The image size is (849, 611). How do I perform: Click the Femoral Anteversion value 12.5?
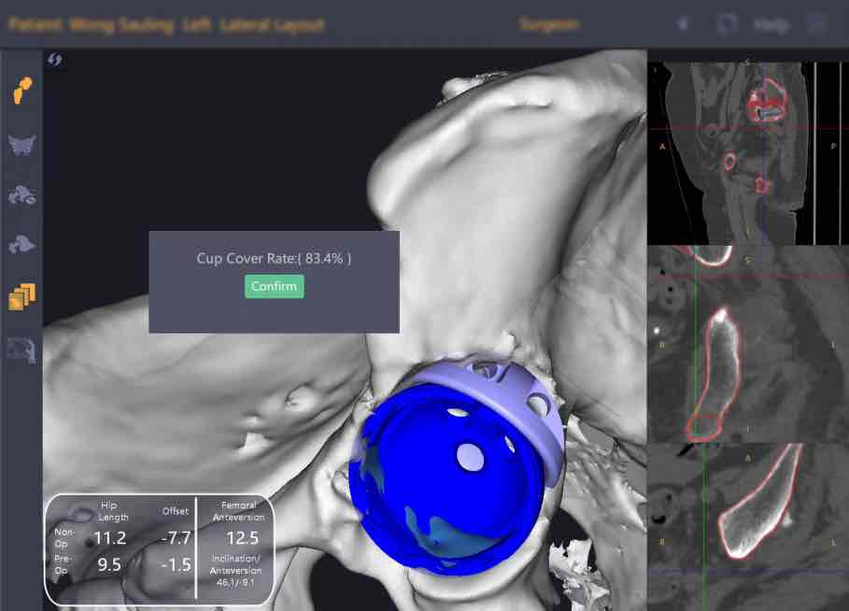click(x=239, y=538)
